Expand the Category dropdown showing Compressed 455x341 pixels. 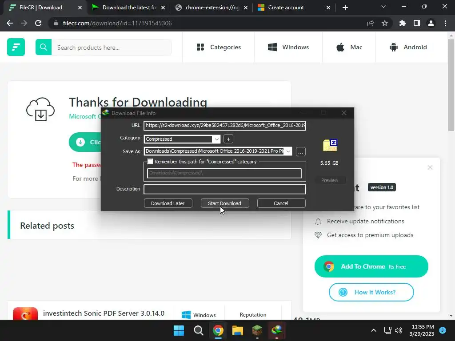pos(216,139)
